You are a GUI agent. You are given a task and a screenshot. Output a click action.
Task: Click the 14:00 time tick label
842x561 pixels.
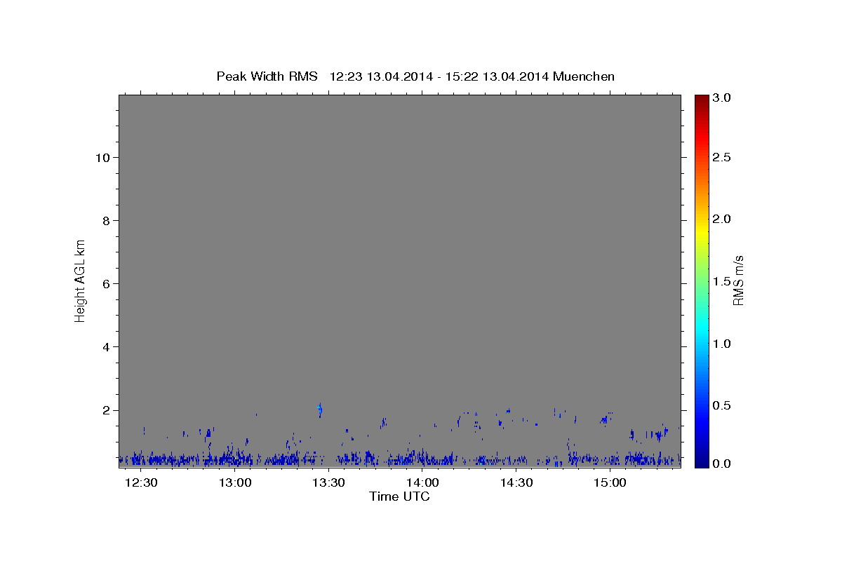[422, 483]
